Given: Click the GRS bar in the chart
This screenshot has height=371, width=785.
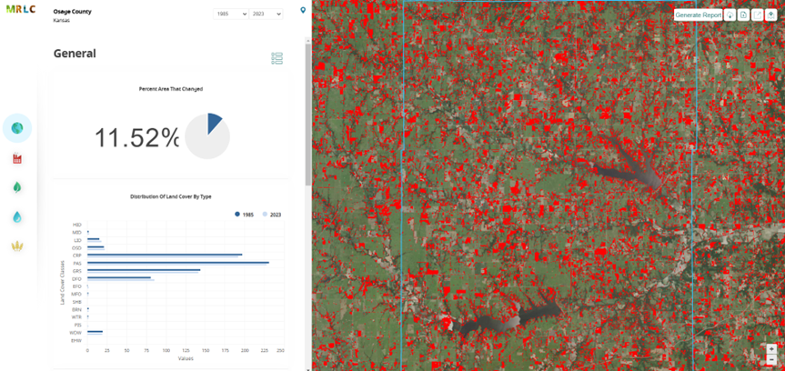Looking at the screenshot, I should click(x=143, y=271).
